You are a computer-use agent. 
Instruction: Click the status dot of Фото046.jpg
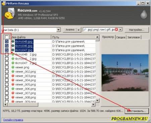[13, 46]
